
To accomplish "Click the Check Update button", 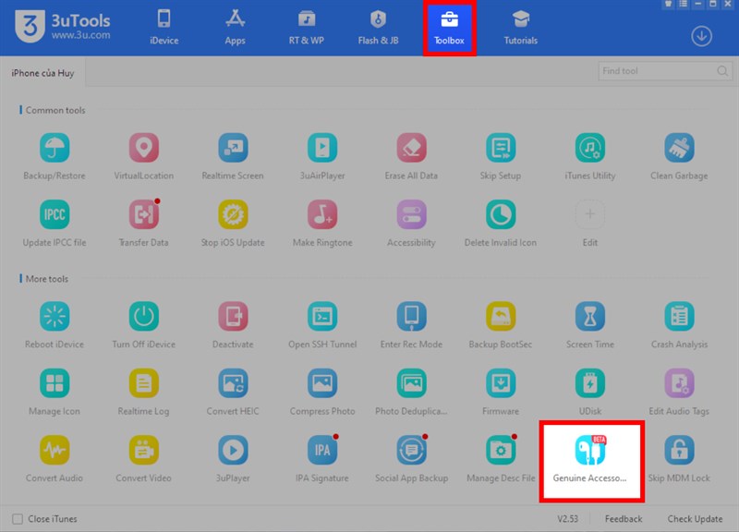I will [695, 519].
